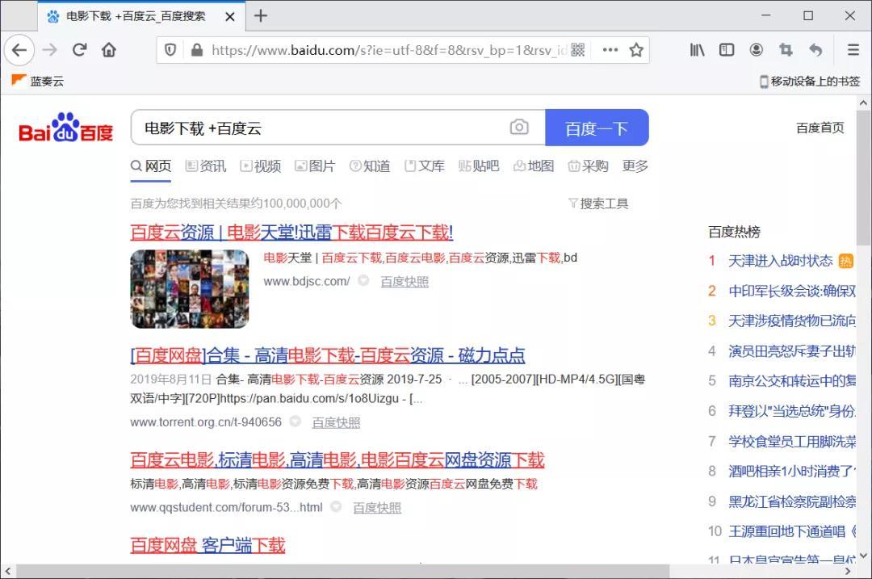Show 搜索工具 filter options
The height and width of the screenshot is (579, 872).
pyautogui.click(x=599, y=203)
